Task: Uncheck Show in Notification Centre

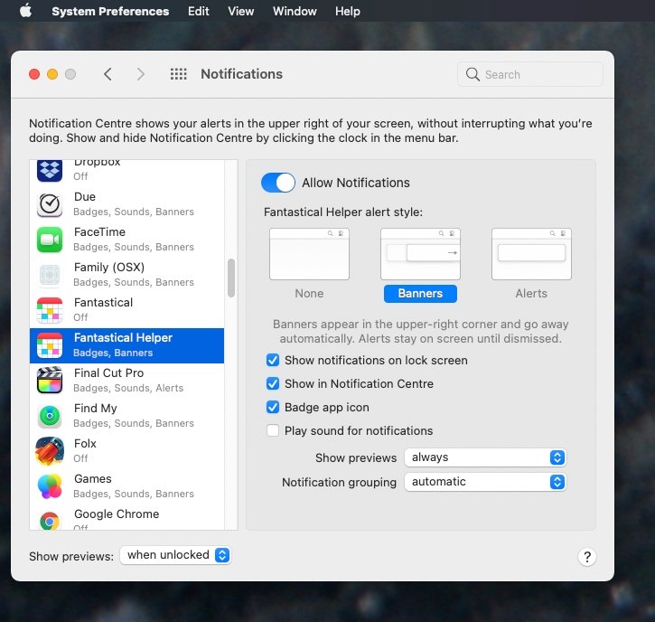Action: click(x=273, y=383)
